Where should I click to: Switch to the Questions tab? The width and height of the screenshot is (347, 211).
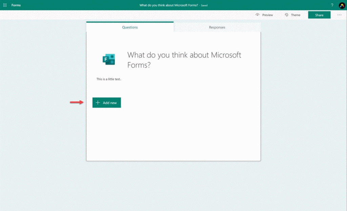[130, 27]
